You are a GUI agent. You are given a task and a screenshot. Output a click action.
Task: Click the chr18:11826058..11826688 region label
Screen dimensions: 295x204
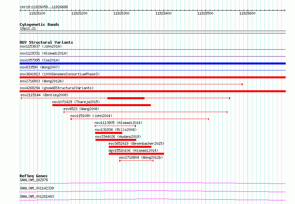[x=44, y=7]
